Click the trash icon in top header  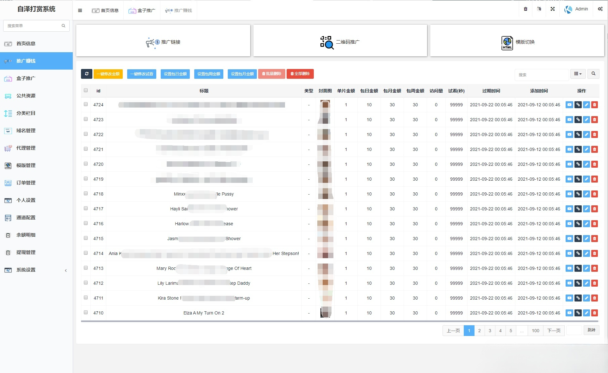click(x=525, y=9)
